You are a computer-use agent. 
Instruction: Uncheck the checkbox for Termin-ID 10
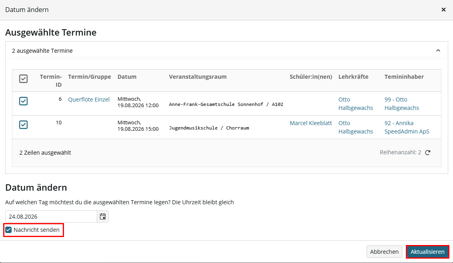24,125
